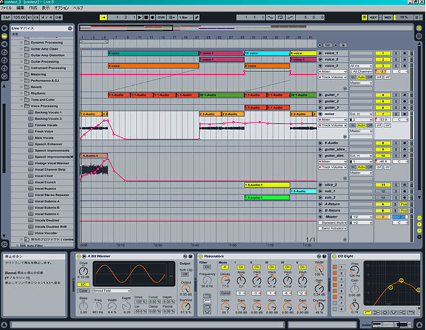Image resolution: width=426 pixels, height=330 pixels.
Task: Click the global Record button
Action: click(153, 17)
